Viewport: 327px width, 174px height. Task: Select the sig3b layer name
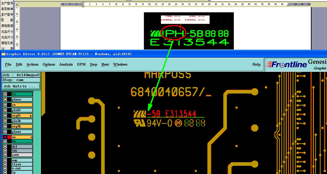(x=22, y=126)
